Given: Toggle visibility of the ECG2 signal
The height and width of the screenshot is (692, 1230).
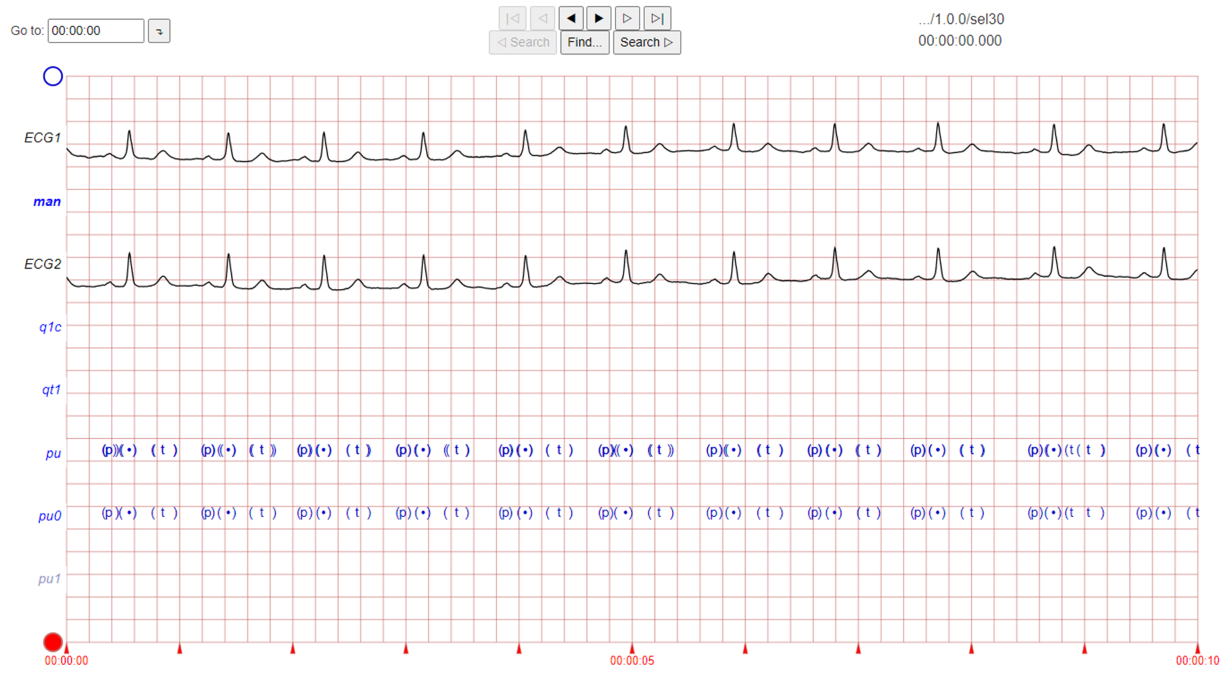Looking at the screenshot, I should (x=42, y=264).
